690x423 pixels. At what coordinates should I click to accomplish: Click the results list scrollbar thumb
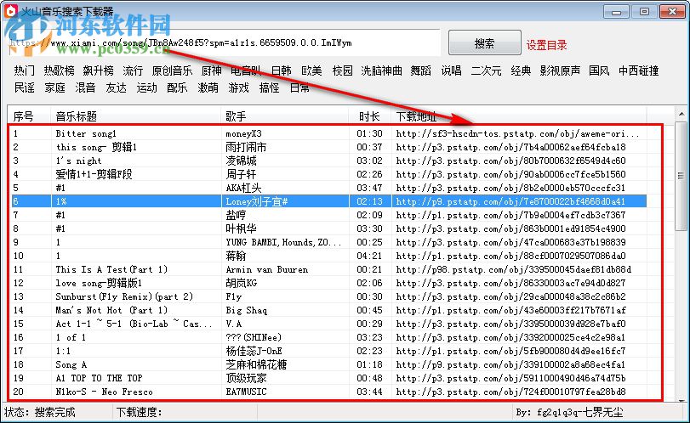pos(681,176)
